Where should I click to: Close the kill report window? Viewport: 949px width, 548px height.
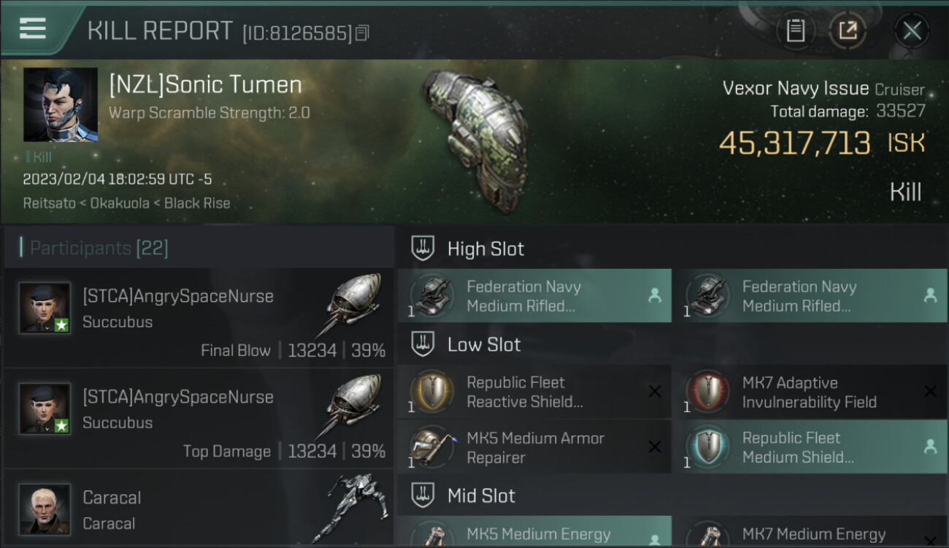(912, 31)
